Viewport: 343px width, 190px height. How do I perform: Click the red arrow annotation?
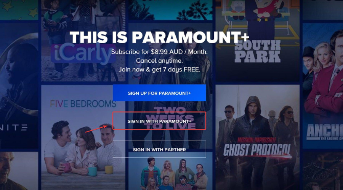96,128
